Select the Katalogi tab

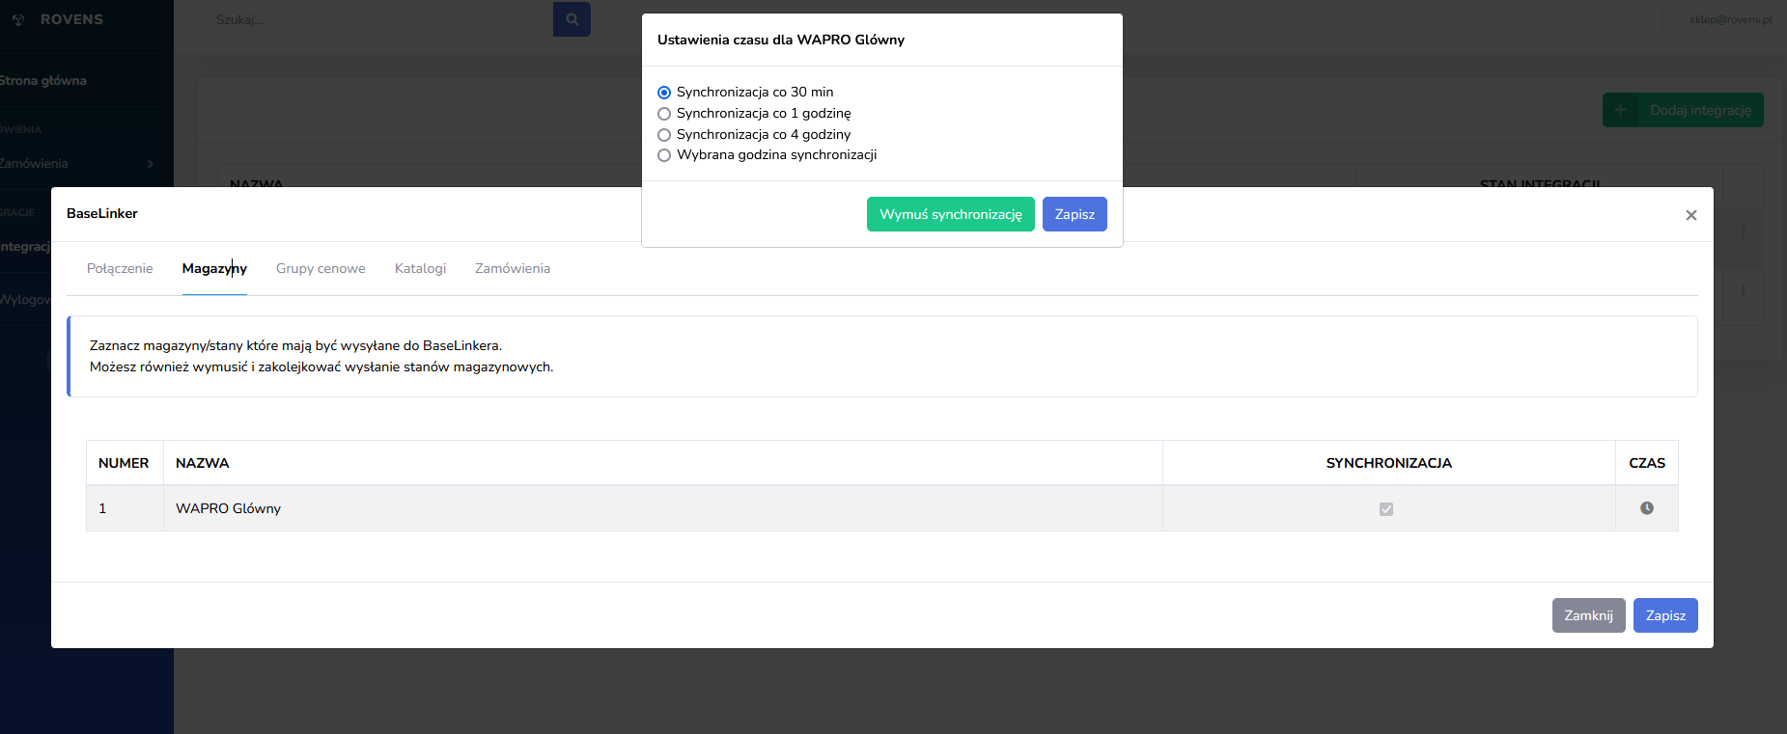point(420,268)
